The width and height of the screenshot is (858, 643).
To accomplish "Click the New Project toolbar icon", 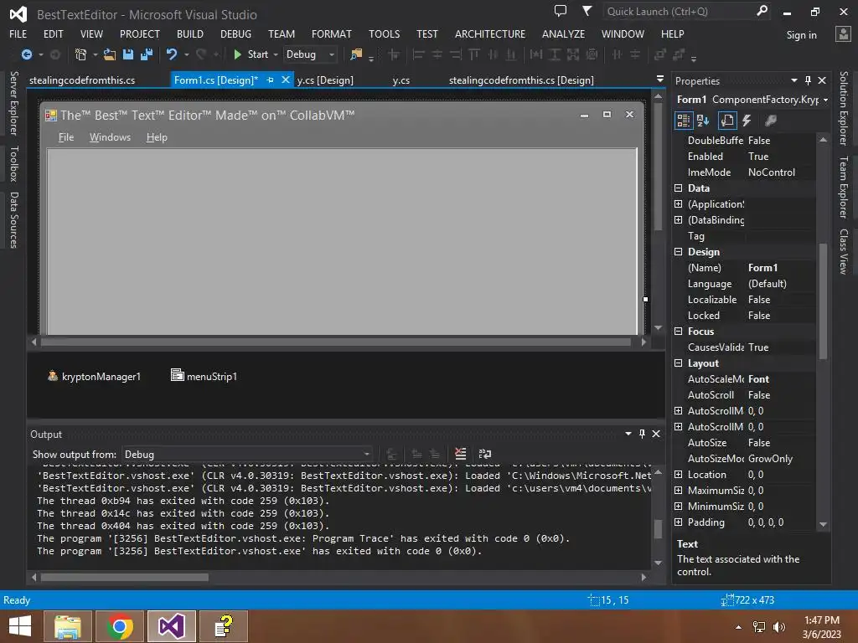I will (80, 54).
